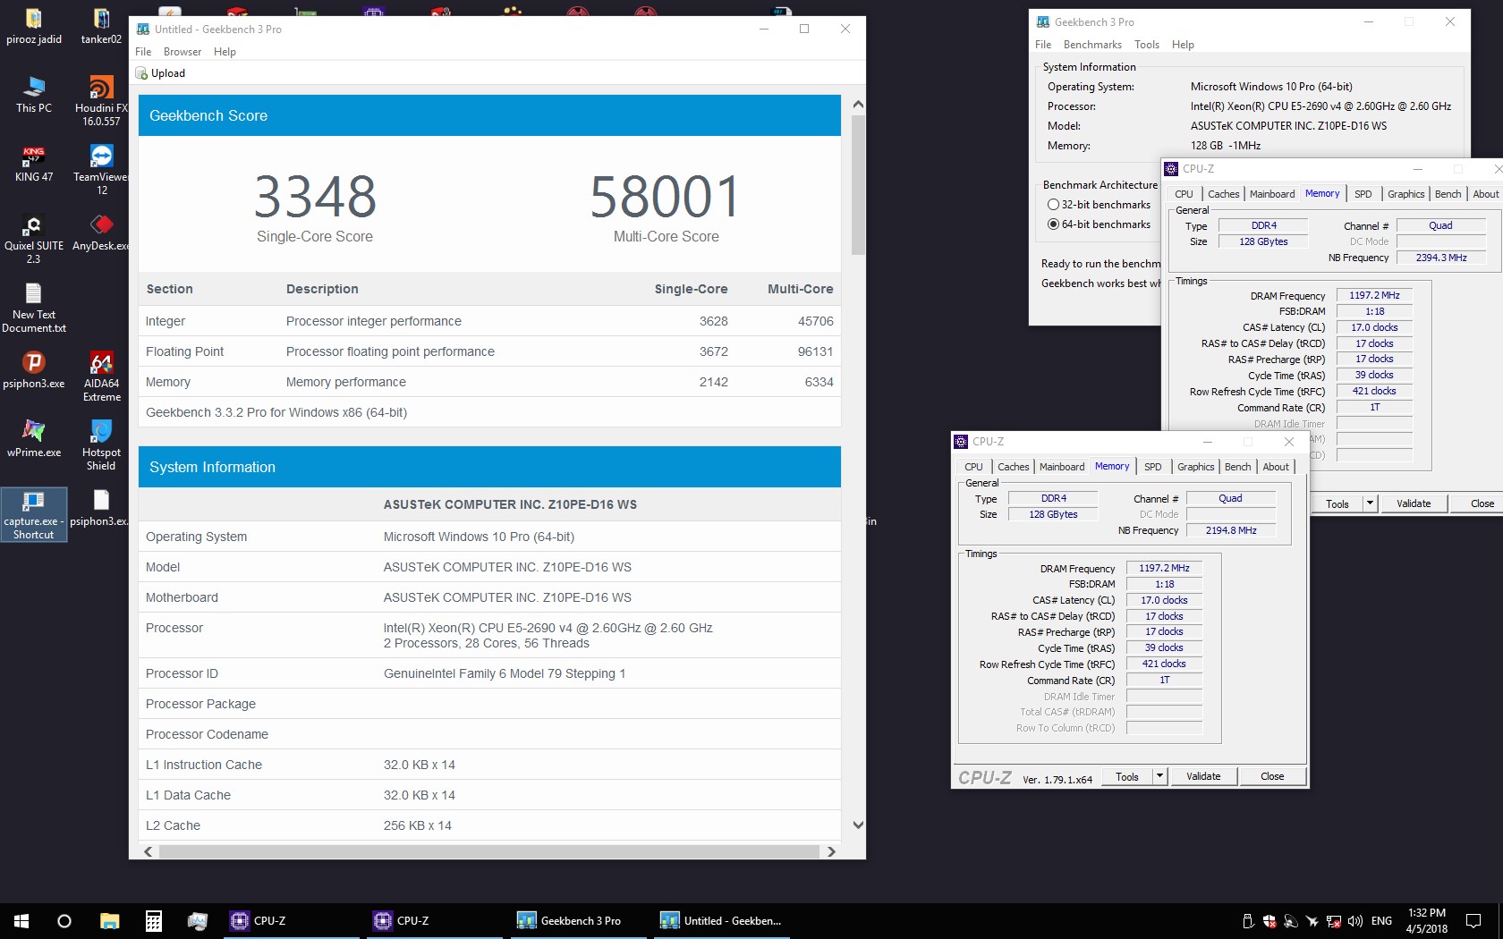The image size is (1503, 939).
Task: Open volume control in system tray
Action: tap(1354, 921)
